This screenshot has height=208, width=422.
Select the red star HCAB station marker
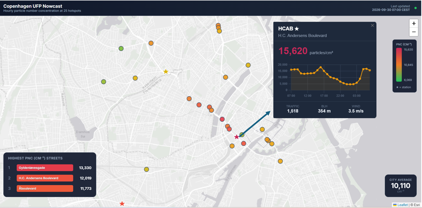(x=237, y=137)
